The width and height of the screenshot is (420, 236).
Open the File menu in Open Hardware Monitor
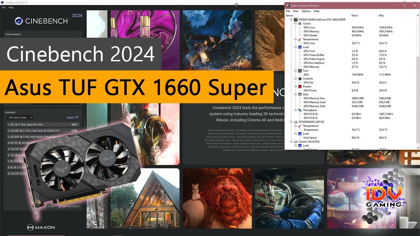click(x=288, y=11)
